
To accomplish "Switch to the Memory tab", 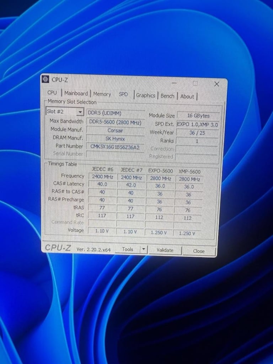I will coord(102,94).
